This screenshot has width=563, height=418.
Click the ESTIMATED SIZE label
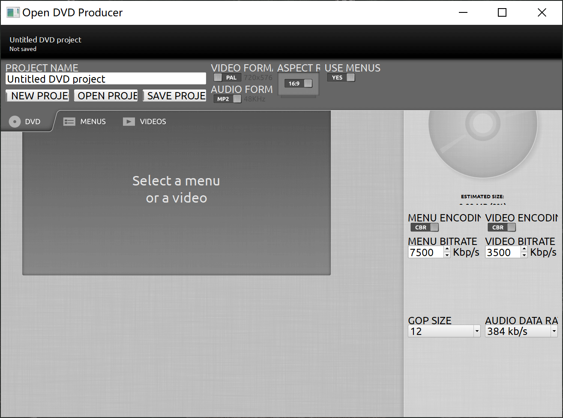[482, 197]
